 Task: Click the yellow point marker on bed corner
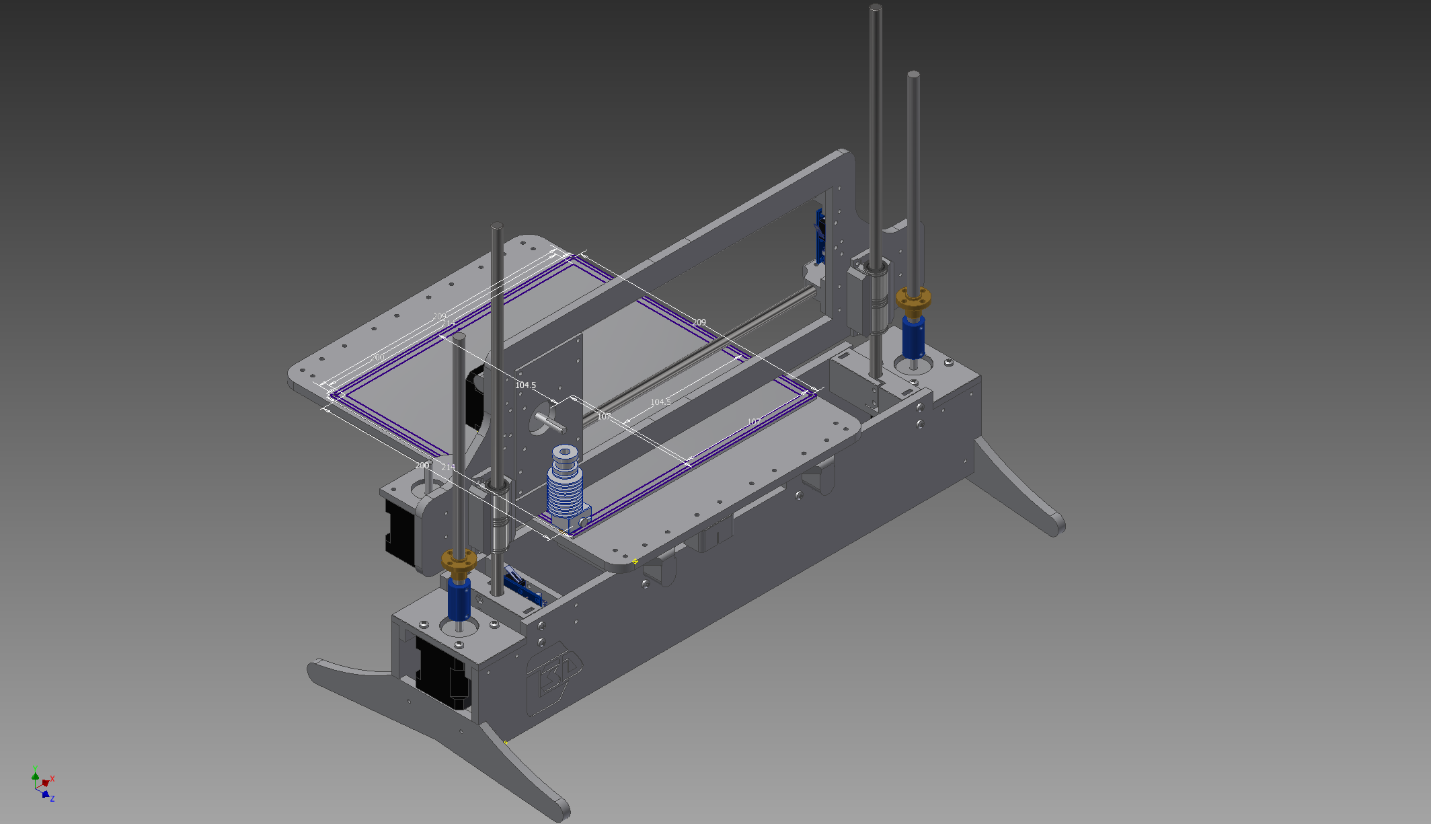point(635,561)
